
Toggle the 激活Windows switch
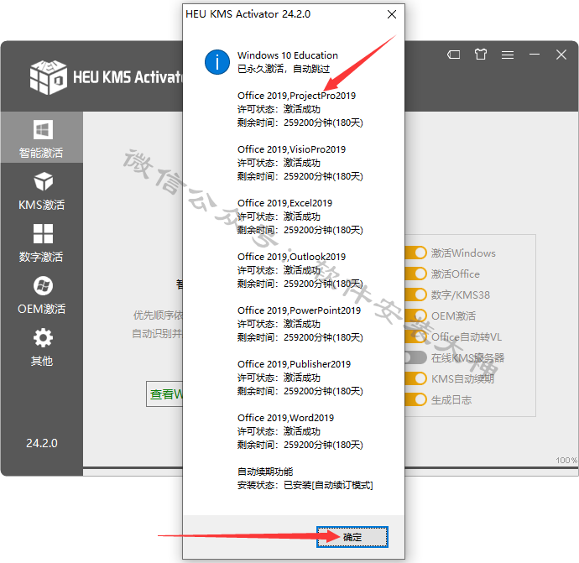416,253
